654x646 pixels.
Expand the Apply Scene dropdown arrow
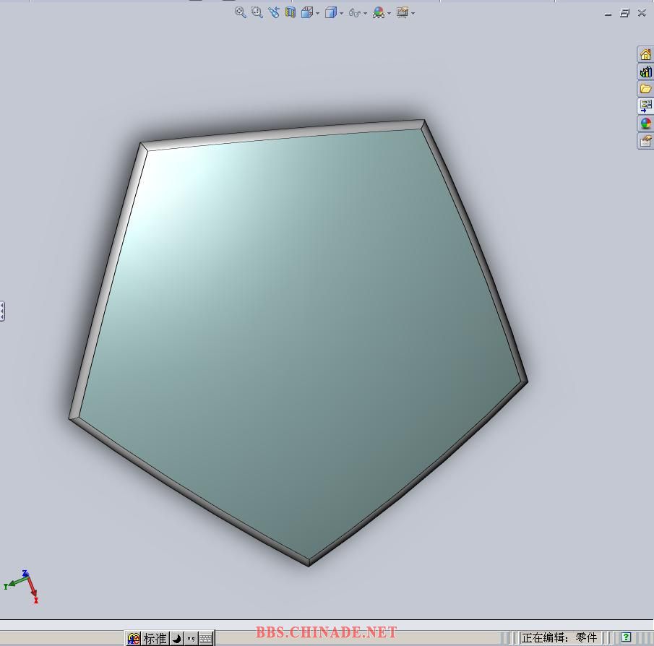pos(389,13)
